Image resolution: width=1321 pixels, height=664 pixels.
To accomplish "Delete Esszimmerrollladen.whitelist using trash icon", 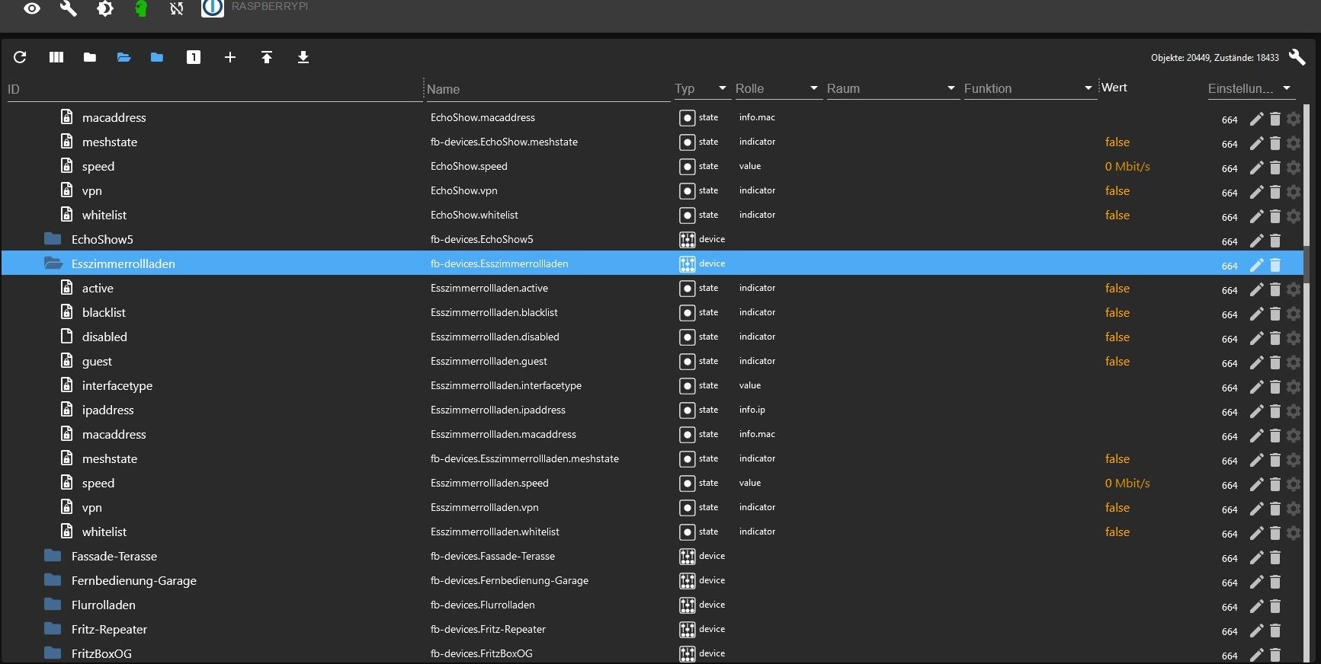I will (x=1275, y=533).
